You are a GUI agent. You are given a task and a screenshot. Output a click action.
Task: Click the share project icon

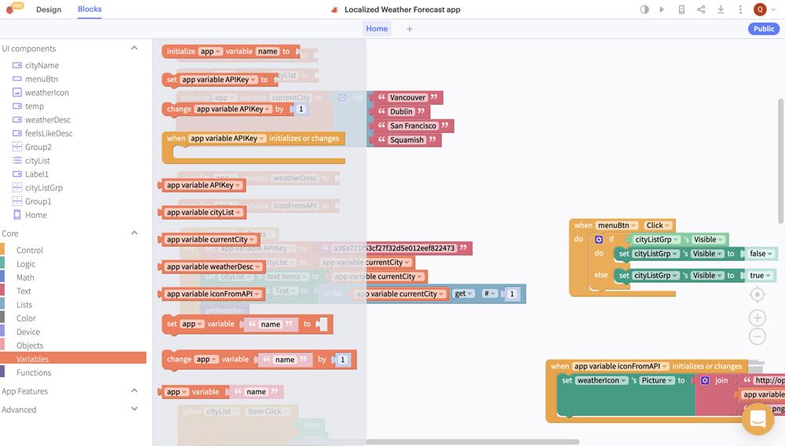[701, 9]
